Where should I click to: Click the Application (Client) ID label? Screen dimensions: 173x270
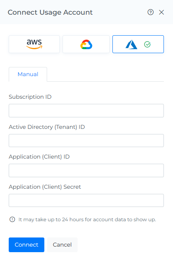point(39,157)
